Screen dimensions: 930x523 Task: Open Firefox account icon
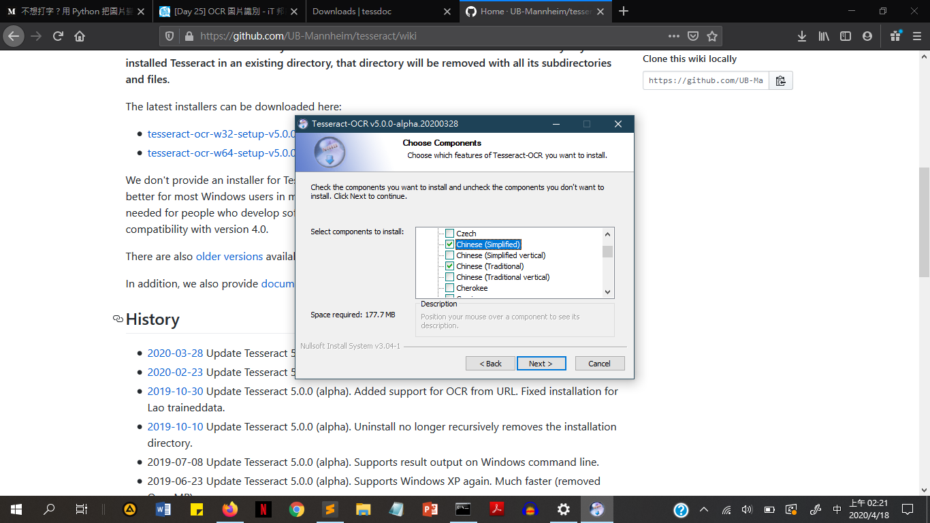pos(867,36)
